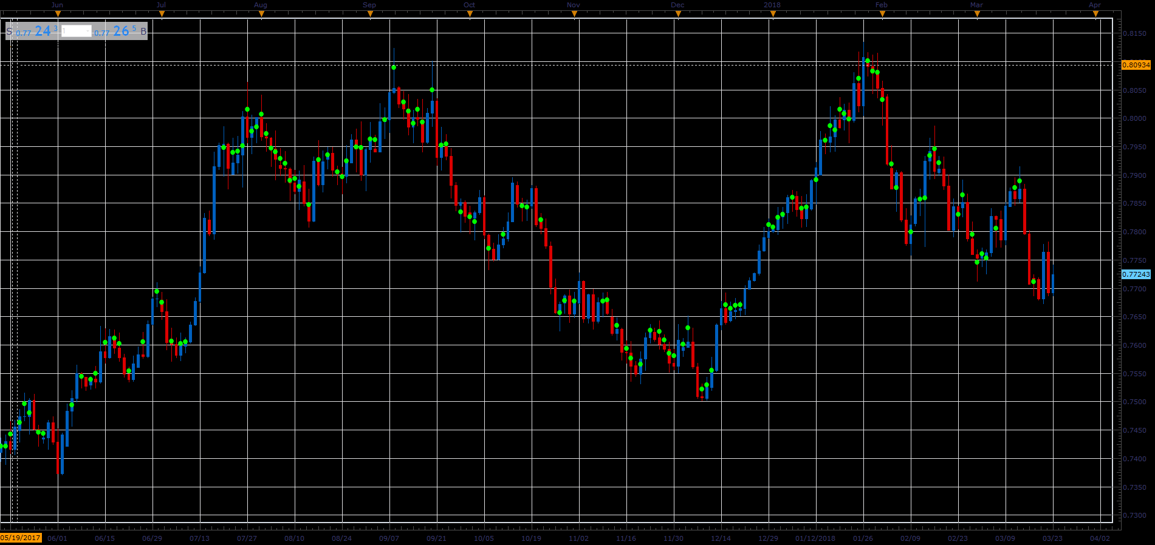Click the 06/15 date axis label

[105, 538]
